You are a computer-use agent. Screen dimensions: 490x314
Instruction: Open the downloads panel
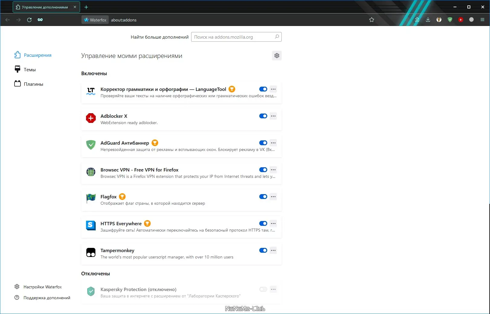[428, 20]
